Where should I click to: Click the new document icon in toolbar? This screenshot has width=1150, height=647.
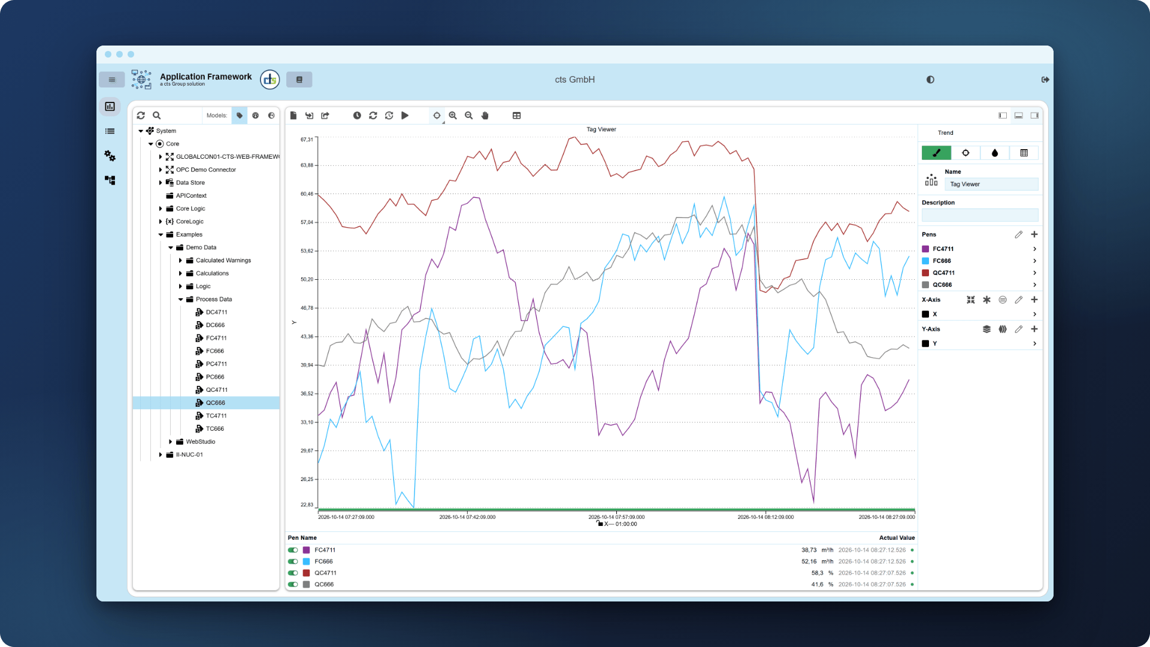(293, 116)
